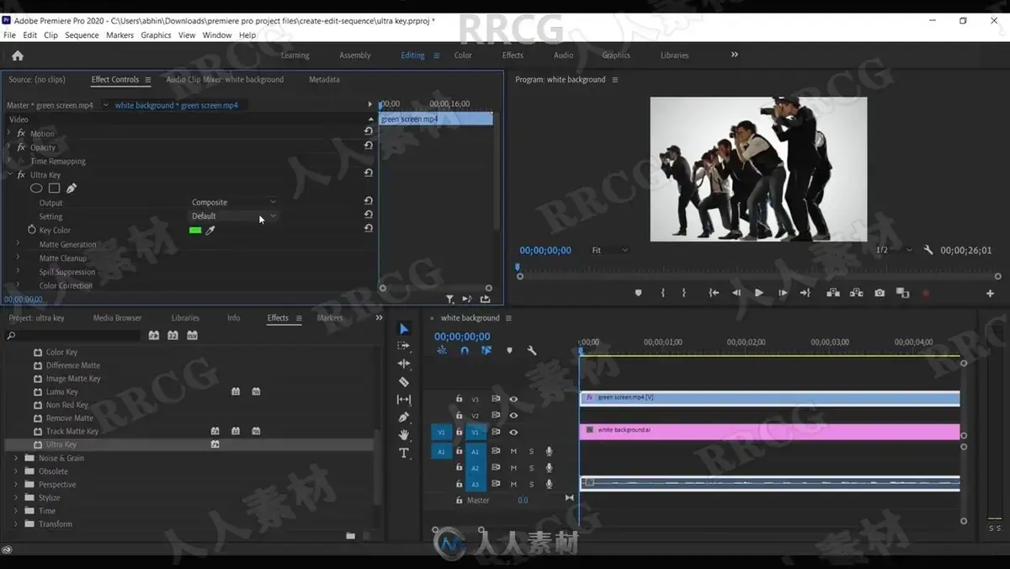Click the Home icon in workspace bar
The width and height of the screenshot is (1010, 569).
17,56
